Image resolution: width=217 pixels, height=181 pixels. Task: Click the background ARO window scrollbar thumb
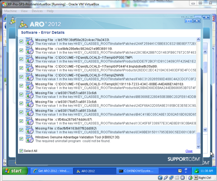[x=205, y=67]
